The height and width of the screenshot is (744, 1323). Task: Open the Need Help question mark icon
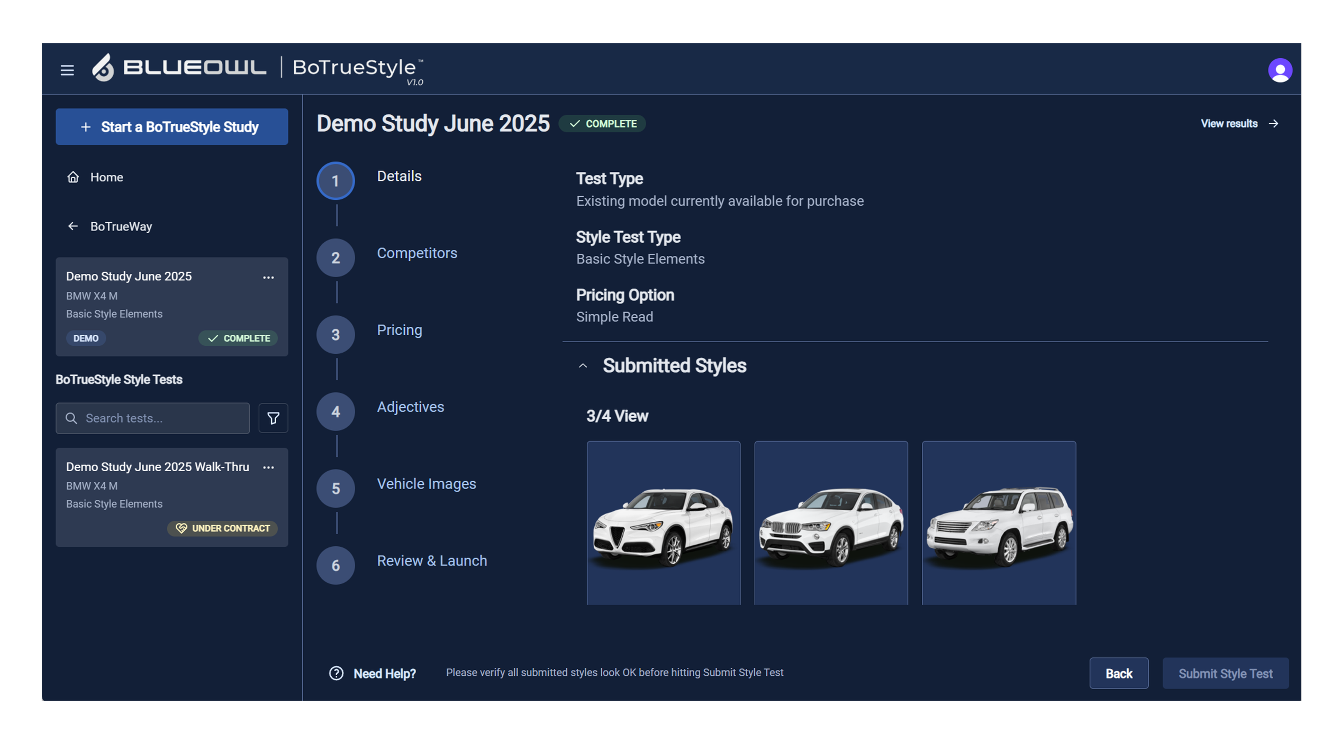pyautogui.click(x=336, y=673)
